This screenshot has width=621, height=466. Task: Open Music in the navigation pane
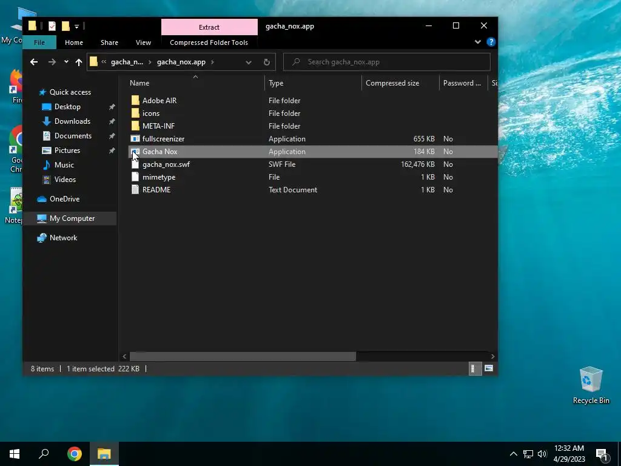pyautogui.click(x=64, y=165)
